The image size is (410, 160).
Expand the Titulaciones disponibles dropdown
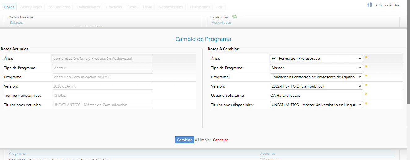tap(316, 105)
